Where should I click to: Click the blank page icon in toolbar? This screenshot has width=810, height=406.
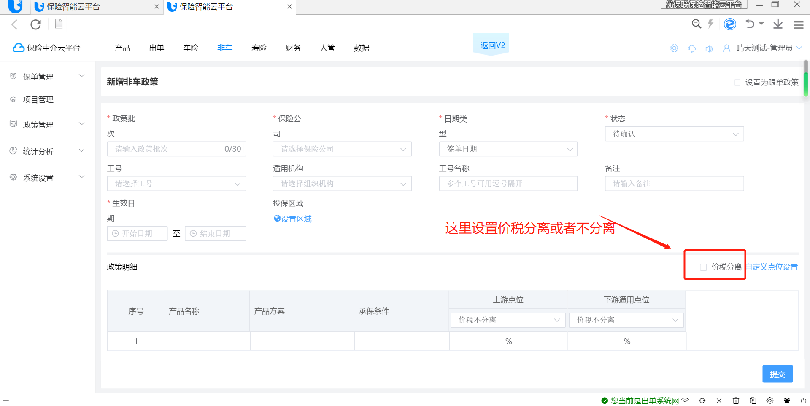[x=59, y=24]
